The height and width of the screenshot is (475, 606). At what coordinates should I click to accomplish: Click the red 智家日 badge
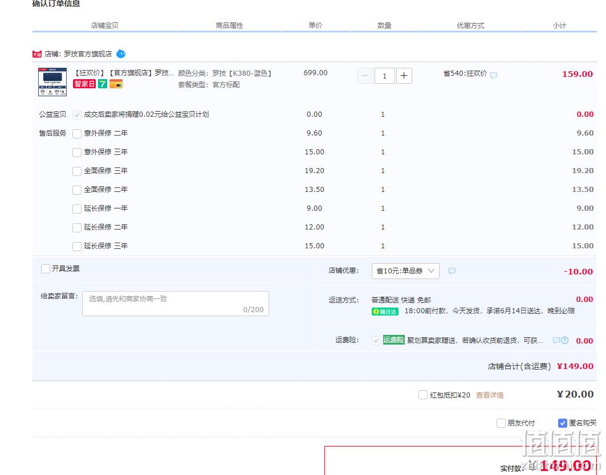pyautogui.click(x=84, y=84)
